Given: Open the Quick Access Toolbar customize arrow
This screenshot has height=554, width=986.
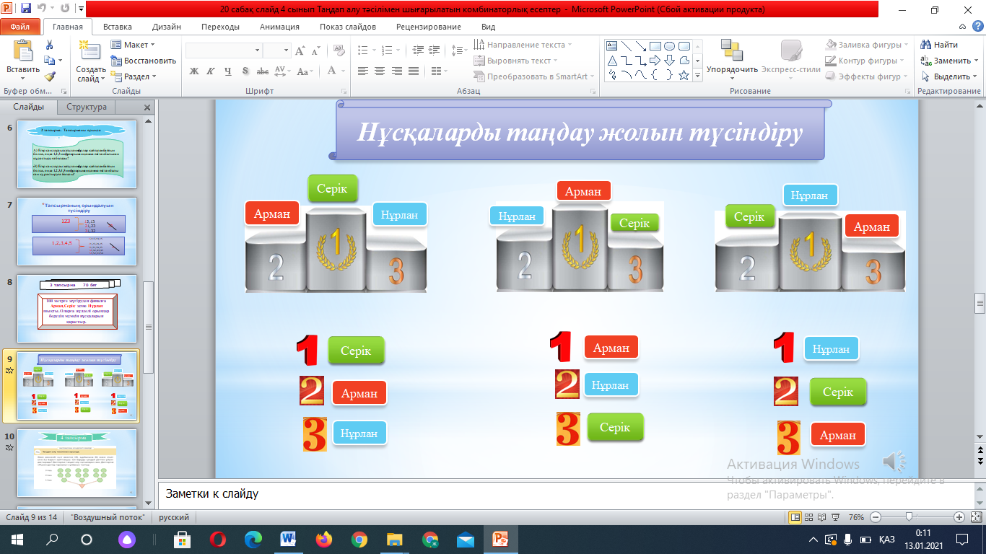Looking at the screenshot, I should (x=79, y=9).
